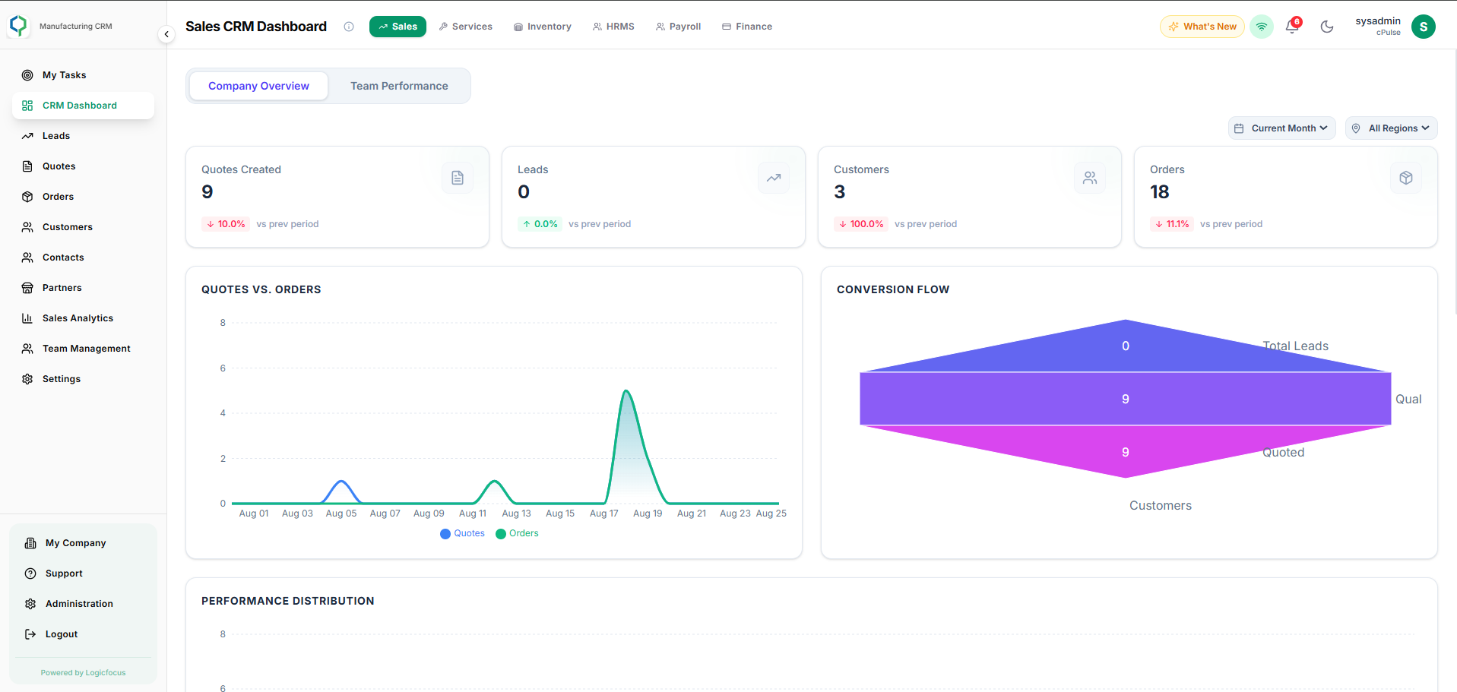Click the Orders count value 18
The width and height of the screenshot is (1457, 692).
pyautogui.click(x=1160, y=192)
